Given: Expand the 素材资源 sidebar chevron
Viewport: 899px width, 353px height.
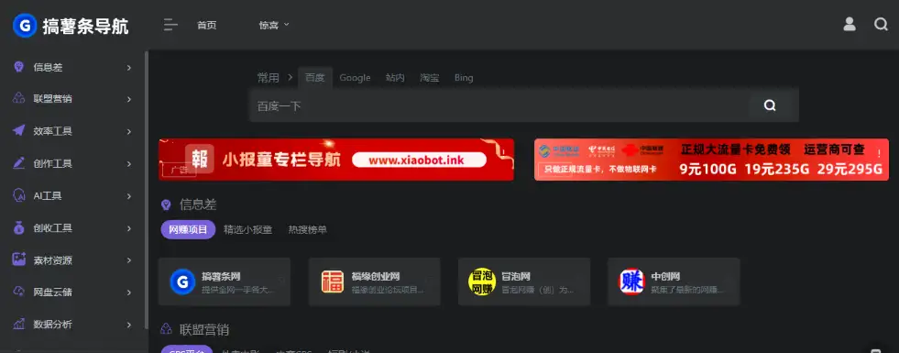Looking at the screenshot, I should (129, 260).
